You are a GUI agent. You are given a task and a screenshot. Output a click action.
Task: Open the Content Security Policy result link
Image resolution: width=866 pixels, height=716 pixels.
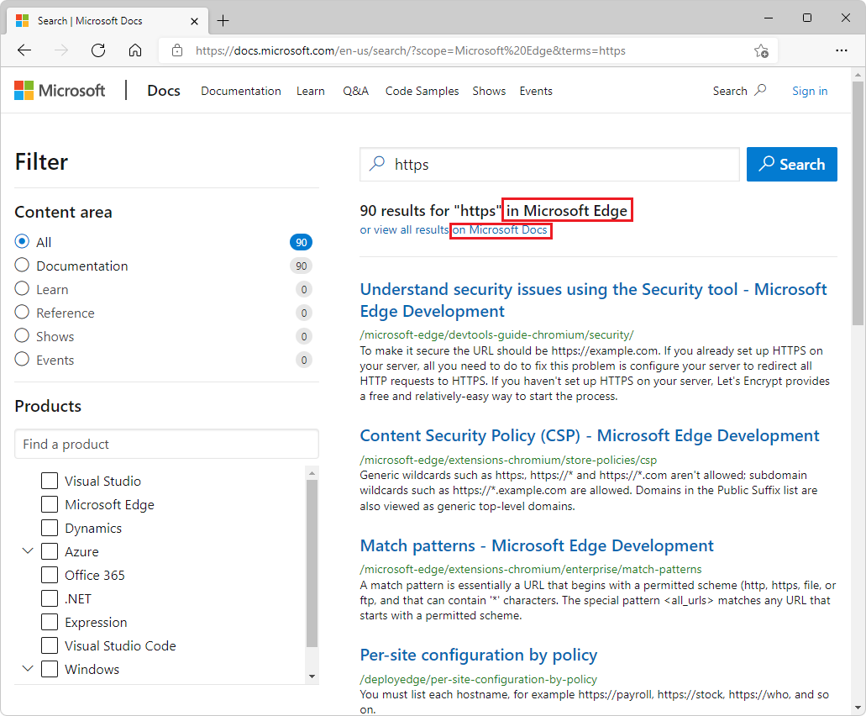point(589,435)
